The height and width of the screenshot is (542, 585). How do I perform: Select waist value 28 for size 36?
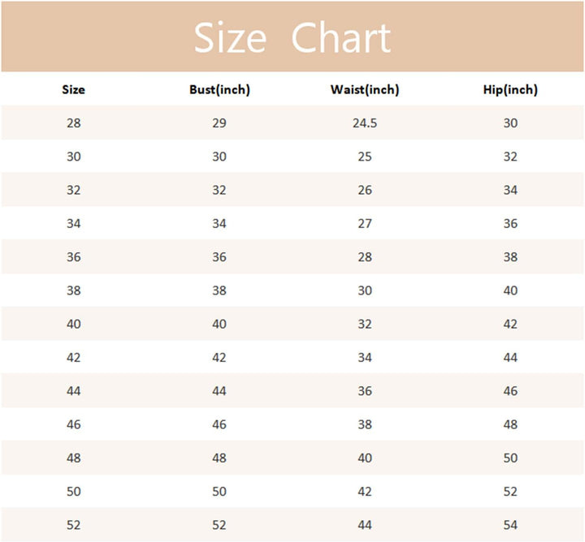(365, 257)
